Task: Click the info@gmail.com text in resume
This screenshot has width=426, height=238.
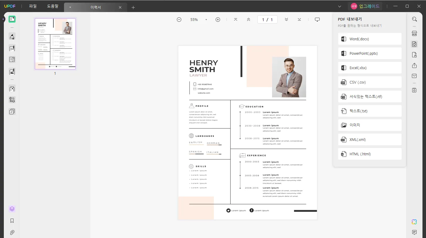Action: [205, 89]
